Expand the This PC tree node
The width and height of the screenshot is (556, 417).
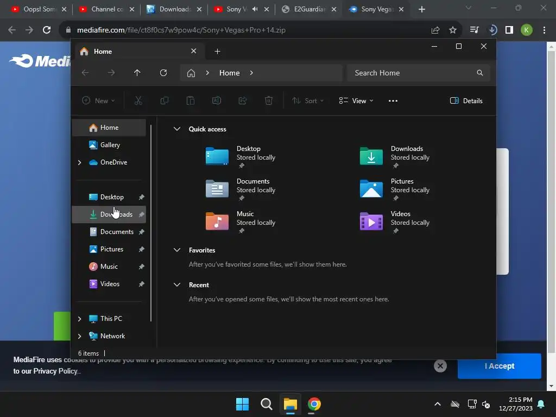[x=79, y=319]
